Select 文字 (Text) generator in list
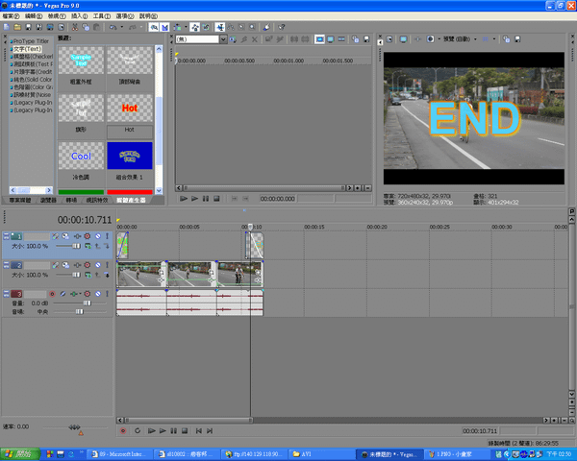 coord(27,49)
